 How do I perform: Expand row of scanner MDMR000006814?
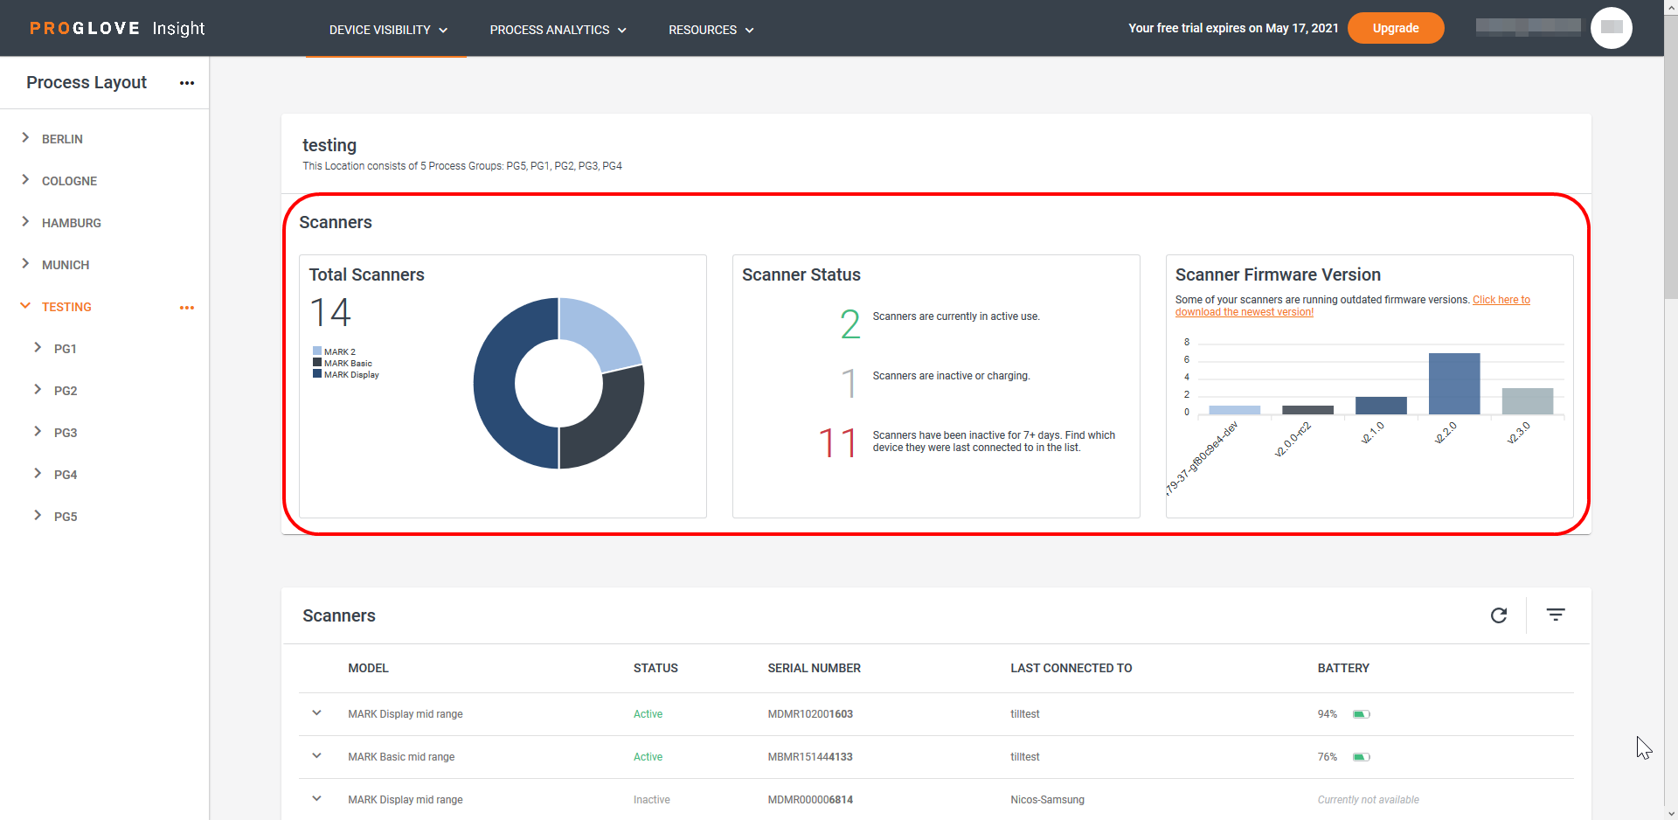316,799
